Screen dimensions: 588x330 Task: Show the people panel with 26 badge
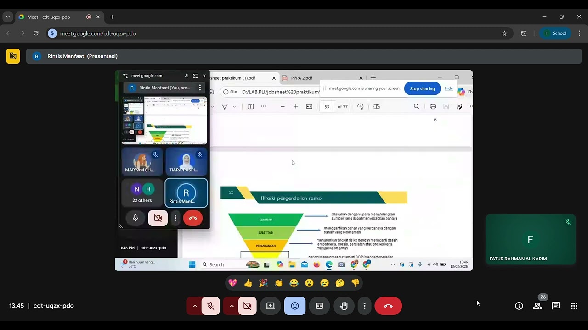point(537,306)
